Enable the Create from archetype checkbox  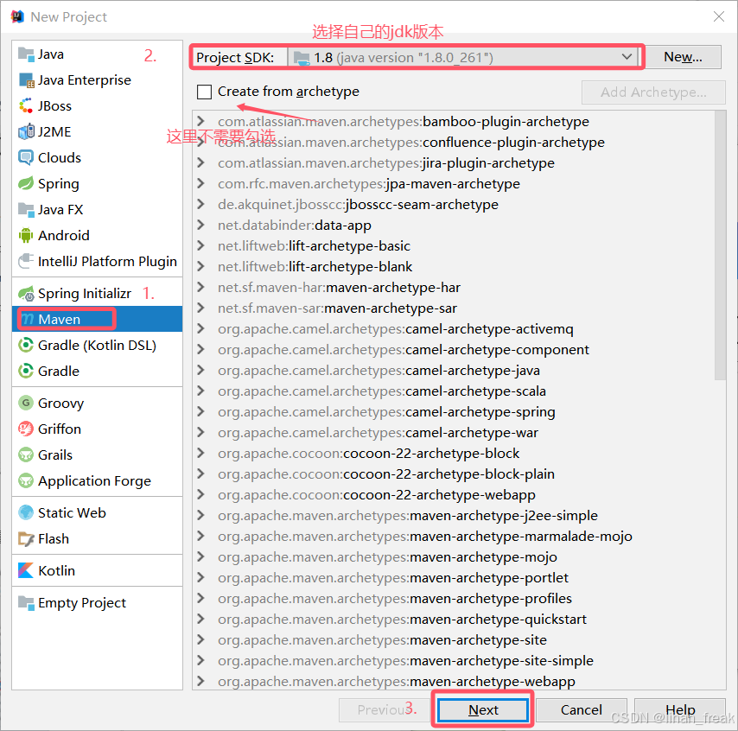[x=204, y=92]
